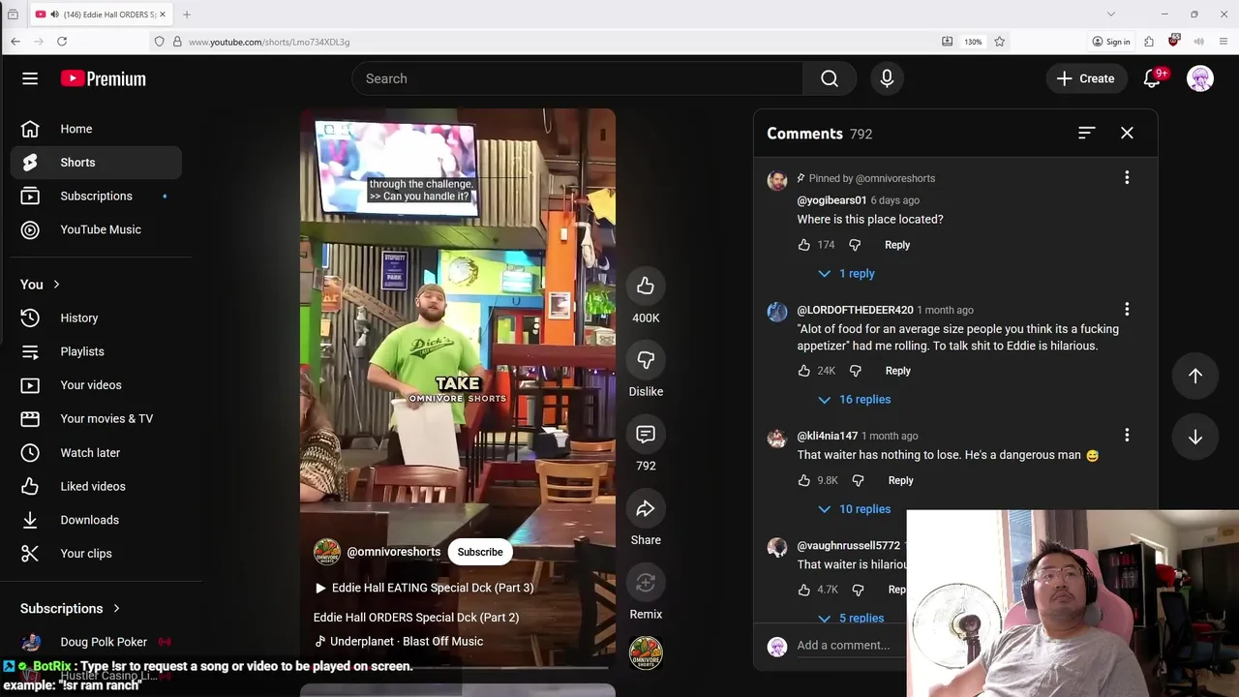Image resolution: width=1239 pixels, height=697 pixels.
Task: Open the account avatar menu
Action: click(1200, 78)
